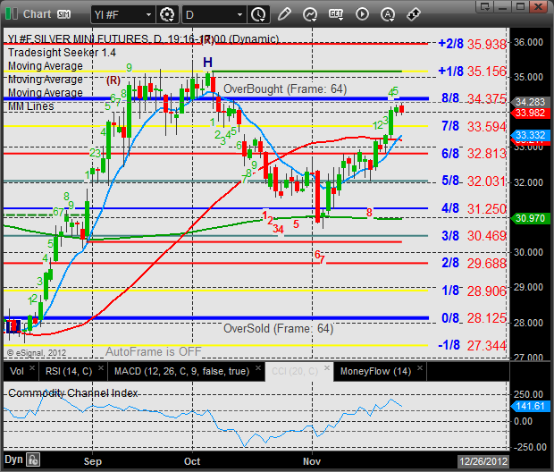Click the 0/8 28.125 level label
Viewport: 554px width, 472px height.
click(474, 318)
